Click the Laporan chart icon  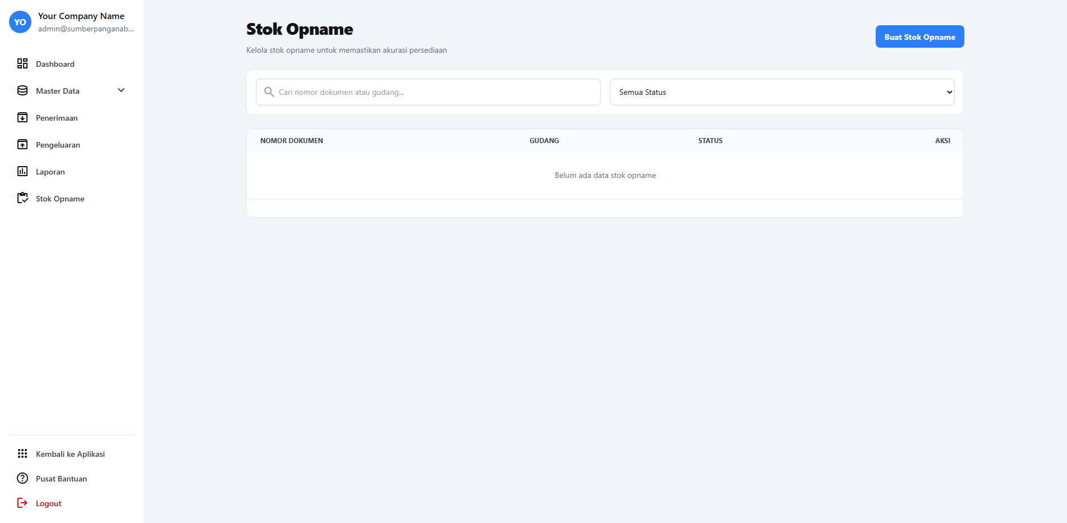coord(22,171)
